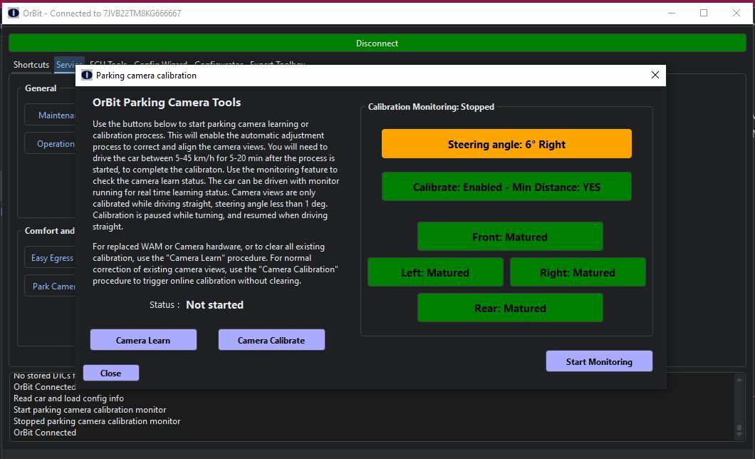Click the log panel scrollbar up arrow
The height and width of the screenshot is (459, 755).
click(739, 379)
